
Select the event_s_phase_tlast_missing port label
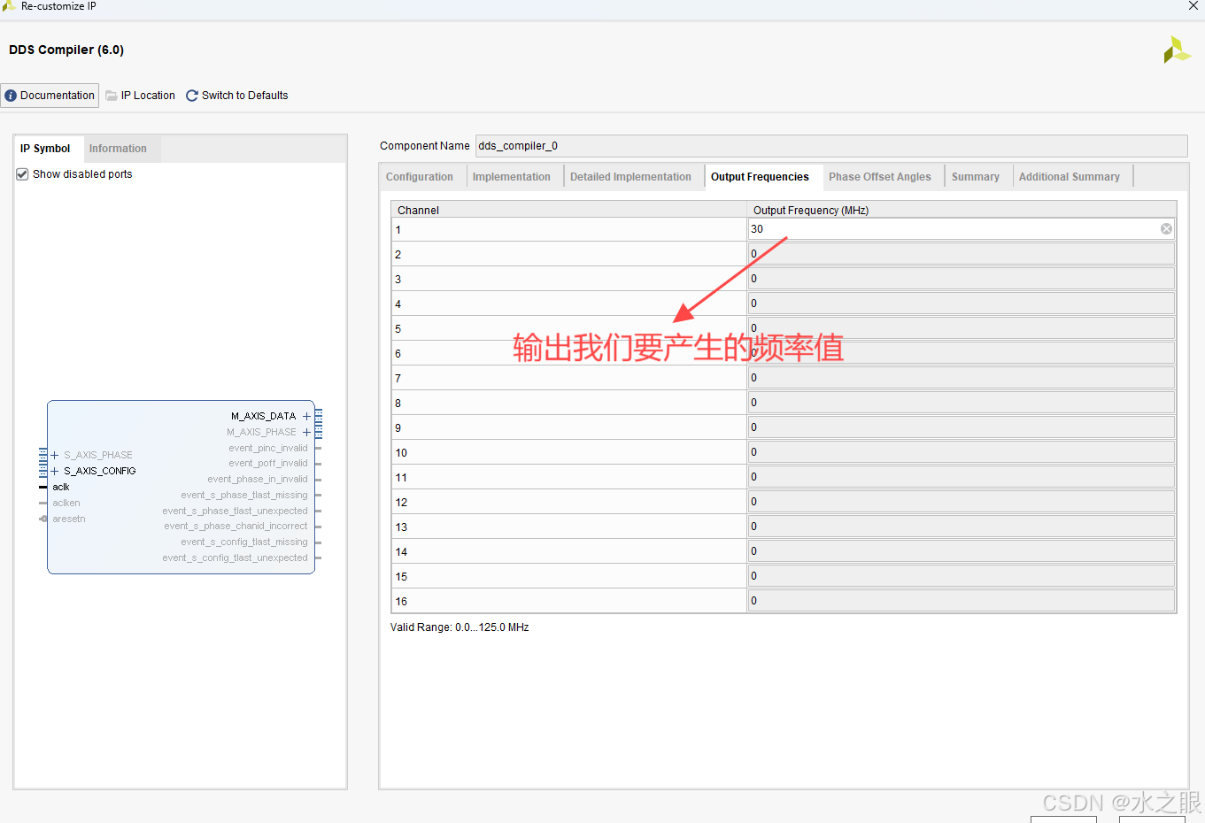[244, 495]
